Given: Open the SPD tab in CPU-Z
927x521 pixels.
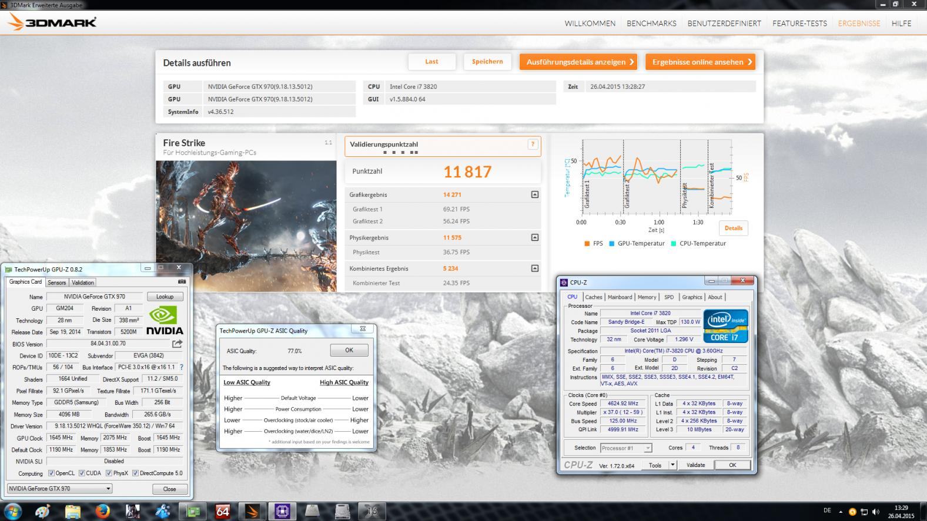Looking at the screenshot, I should click(x=669, y=297).
